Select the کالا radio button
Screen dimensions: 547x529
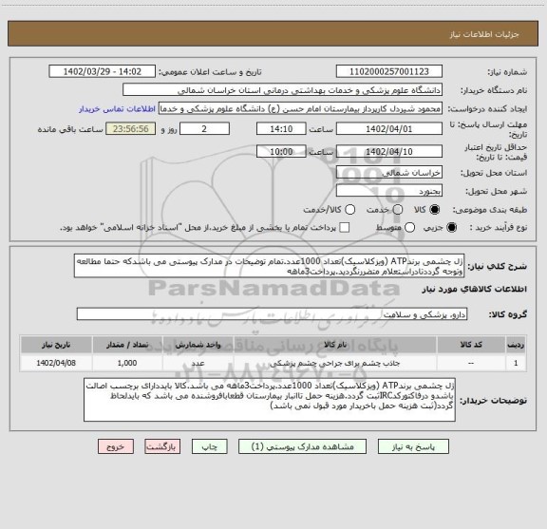click(435, 210)
